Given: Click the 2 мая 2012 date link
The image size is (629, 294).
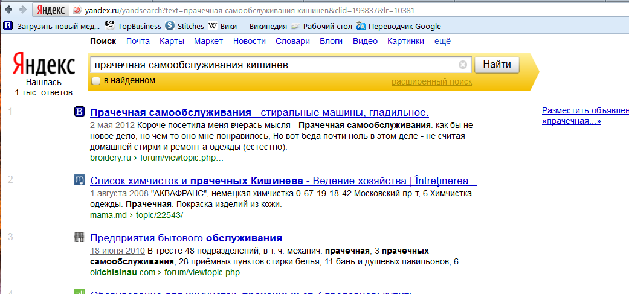Looking at the screenshot, I should pyautogui.click(x=112, y=124).
